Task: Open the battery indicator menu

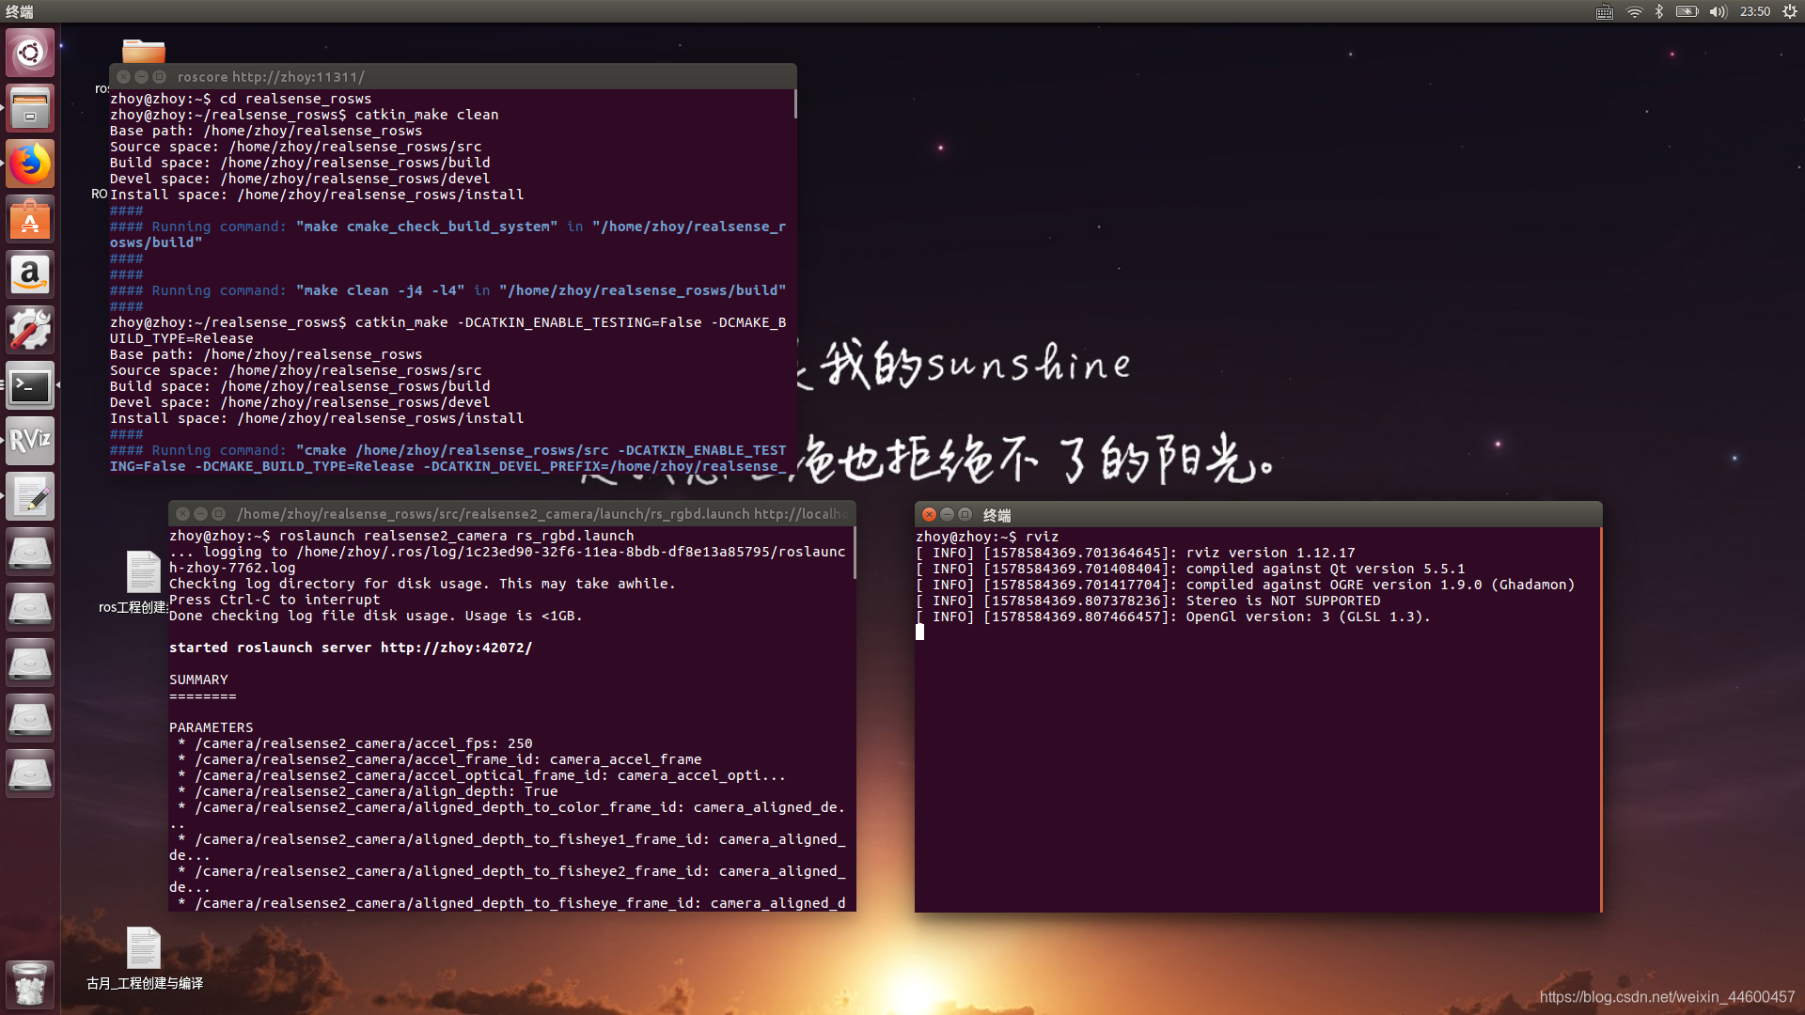Action: tap(1687, 11)
